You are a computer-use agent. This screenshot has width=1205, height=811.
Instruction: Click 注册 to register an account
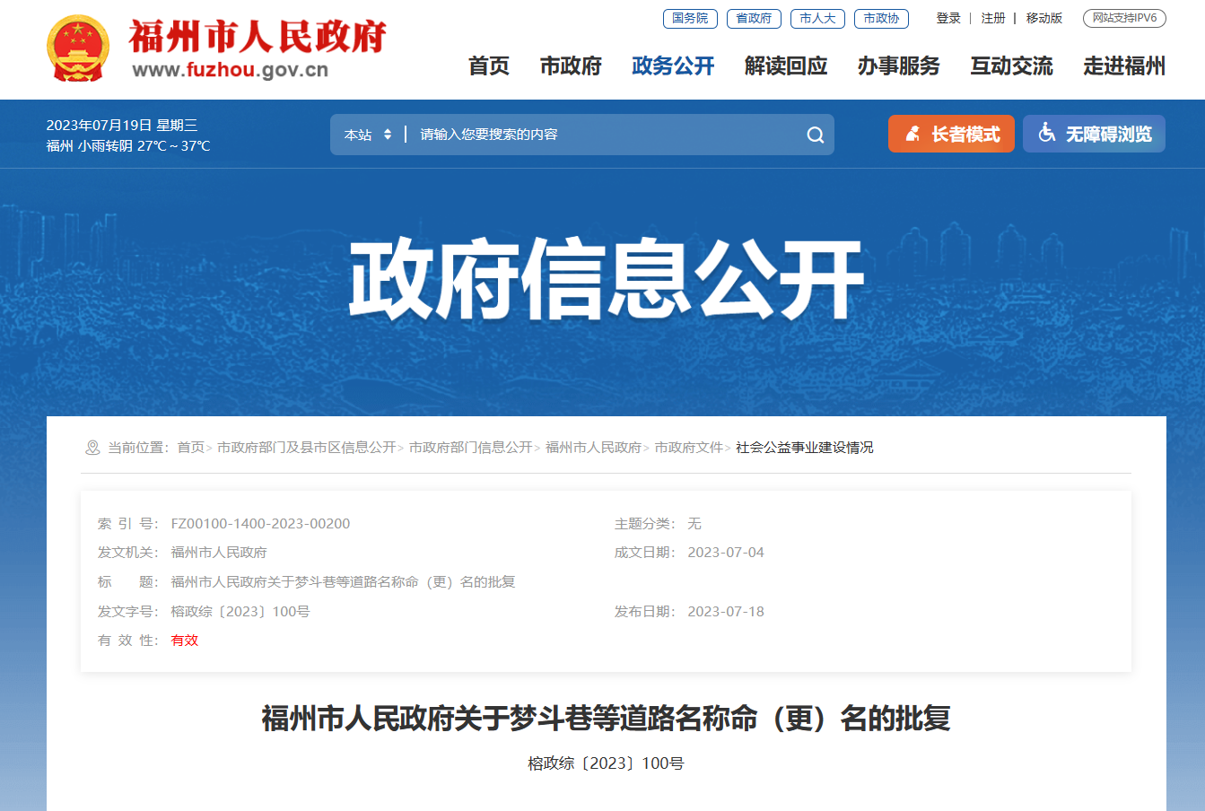tap(992, 18)
